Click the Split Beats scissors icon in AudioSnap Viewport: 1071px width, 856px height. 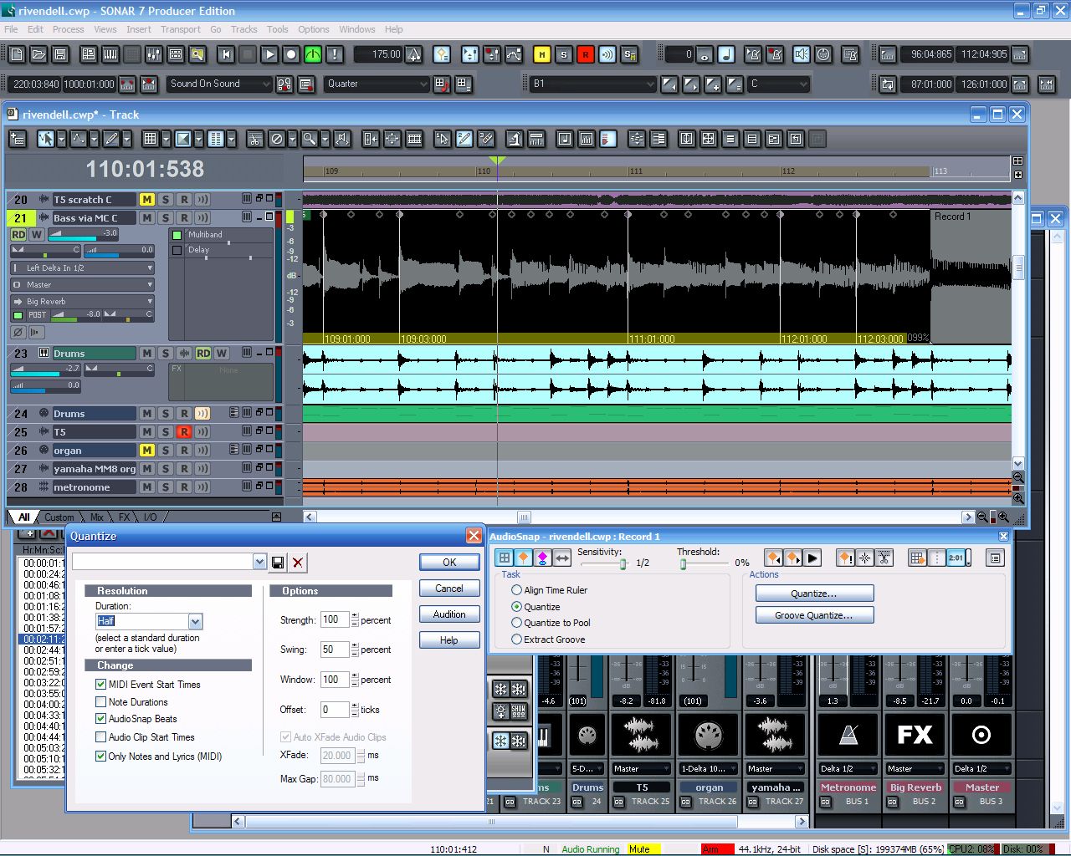(x=884, y=558)
